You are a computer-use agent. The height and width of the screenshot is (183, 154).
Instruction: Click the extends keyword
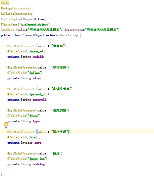tap(52, 35)
